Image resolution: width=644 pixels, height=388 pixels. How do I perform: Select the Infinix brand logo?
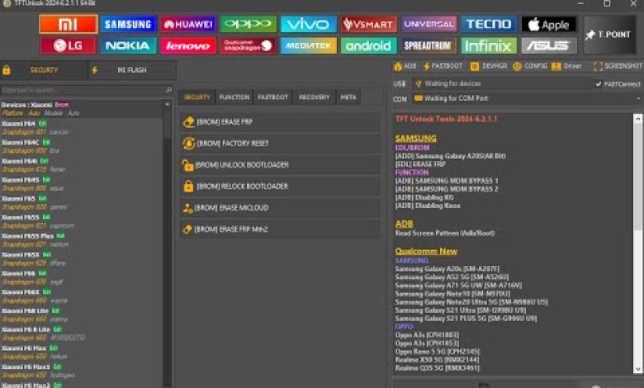(488, 45)
